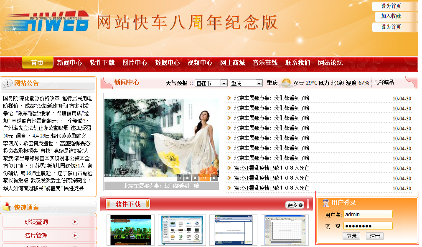Open the 图片中心 menu item
Image resolution: width=422 pixels, height=247 pixels.
pos(134,63)
